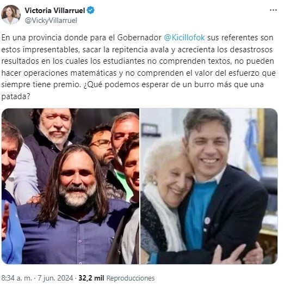Click the 7 jun. 2024 date
The height and width of the screenshot is (286, 284).
pos(55,278)
